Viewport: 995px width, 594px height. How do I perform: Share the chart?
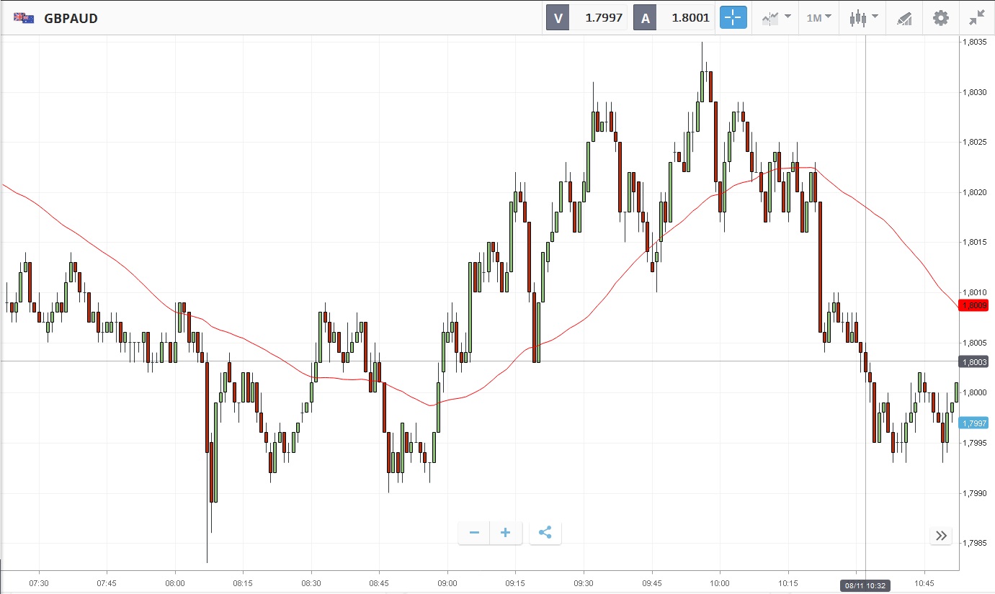click(x=545, y=533)
